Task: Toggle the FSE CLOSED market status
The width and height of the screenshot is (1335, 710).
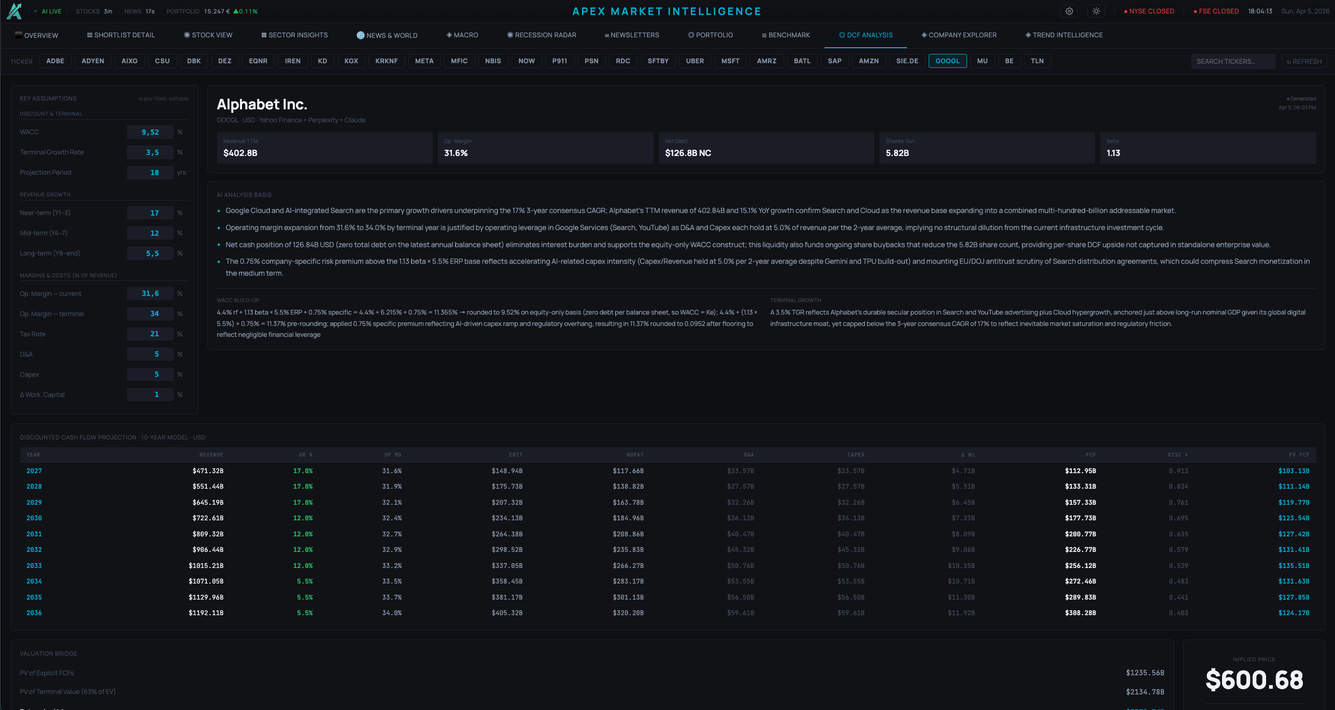Action: tap(1216, 11)
